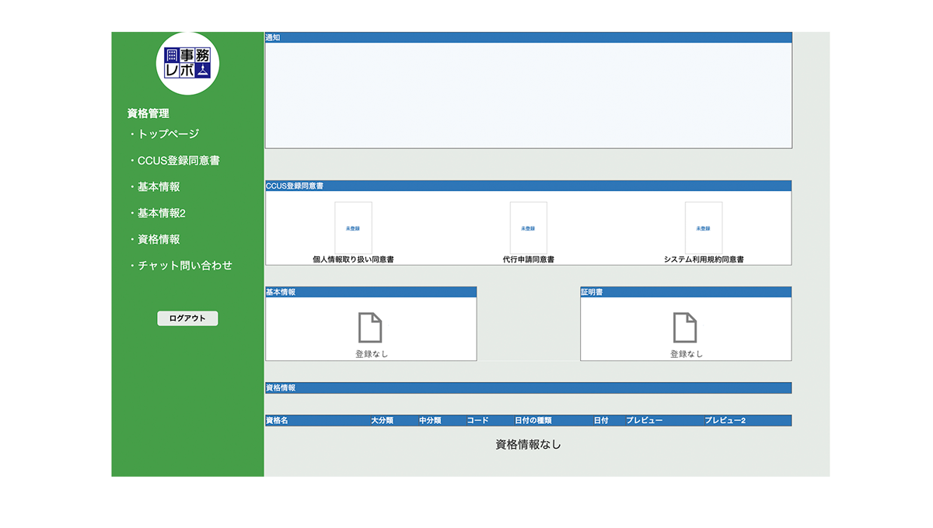Screen dimensions: 933x528
Task: Click the 通知 panel header
Action: click(529, 37)
